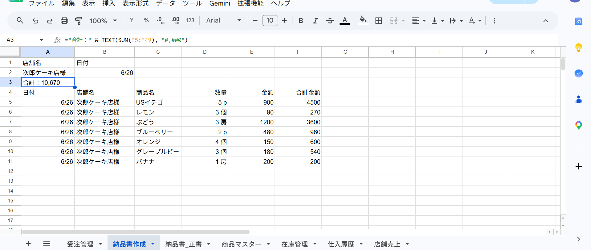
Task: Click the undo arrow
Action: pos(35,21)
